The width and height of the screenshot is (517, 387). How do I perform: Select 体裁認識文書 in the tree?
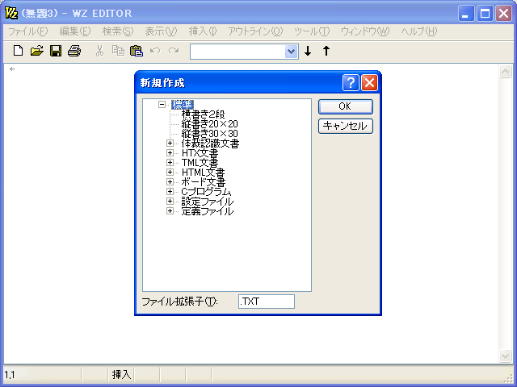(210, 144)
